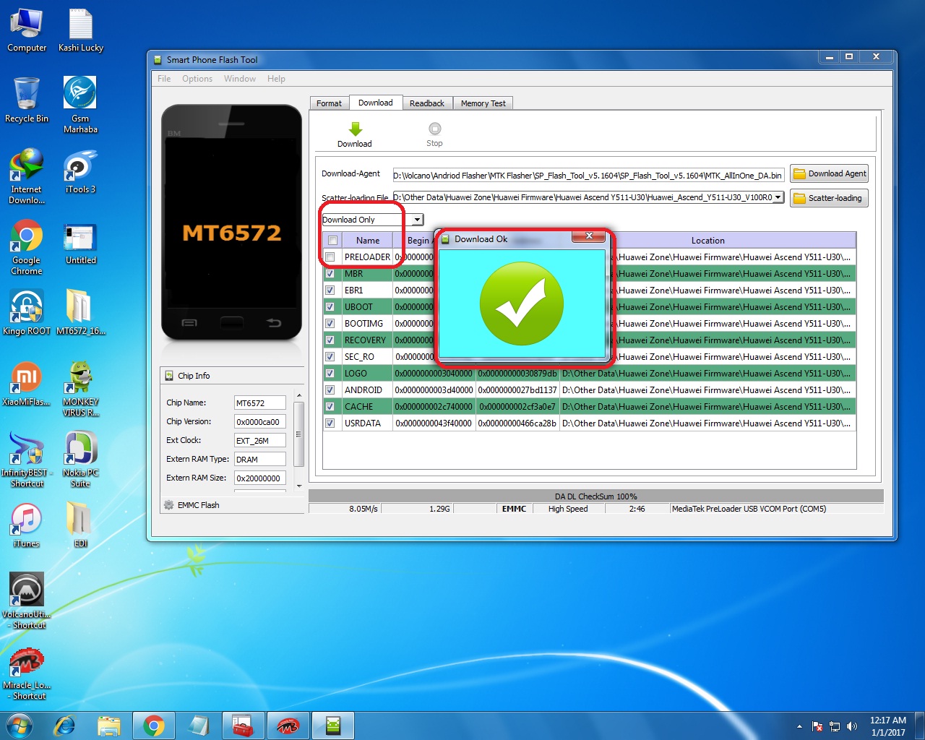925x740 pixels.
Task: Select the EDI folder on desktop
Action: (80, 525)
